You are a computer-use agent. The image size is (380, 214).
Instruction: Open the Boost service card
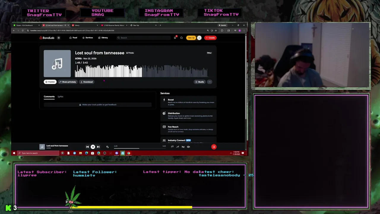pyautogui.click(x=189, y=102)
